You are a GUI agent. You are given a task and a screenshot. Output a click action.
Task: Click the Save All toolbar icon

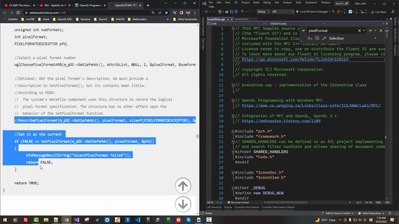(x=236, y=12)
